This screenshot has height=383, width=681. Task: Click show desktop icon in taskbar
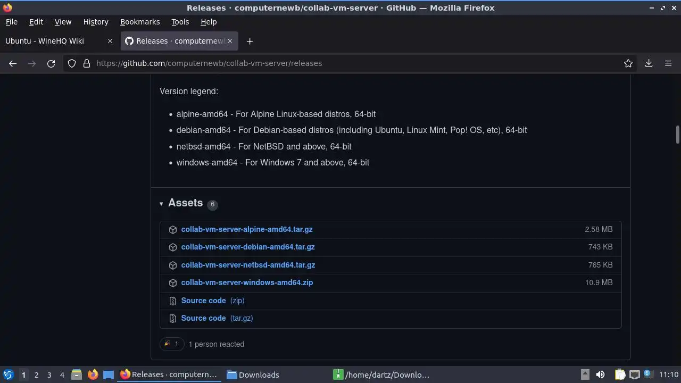(109, 374)
